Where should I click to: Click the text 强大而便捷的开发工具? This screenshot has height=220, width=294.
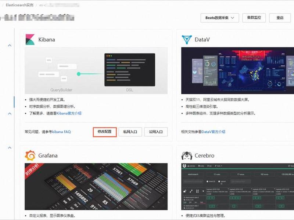[47, 100]
